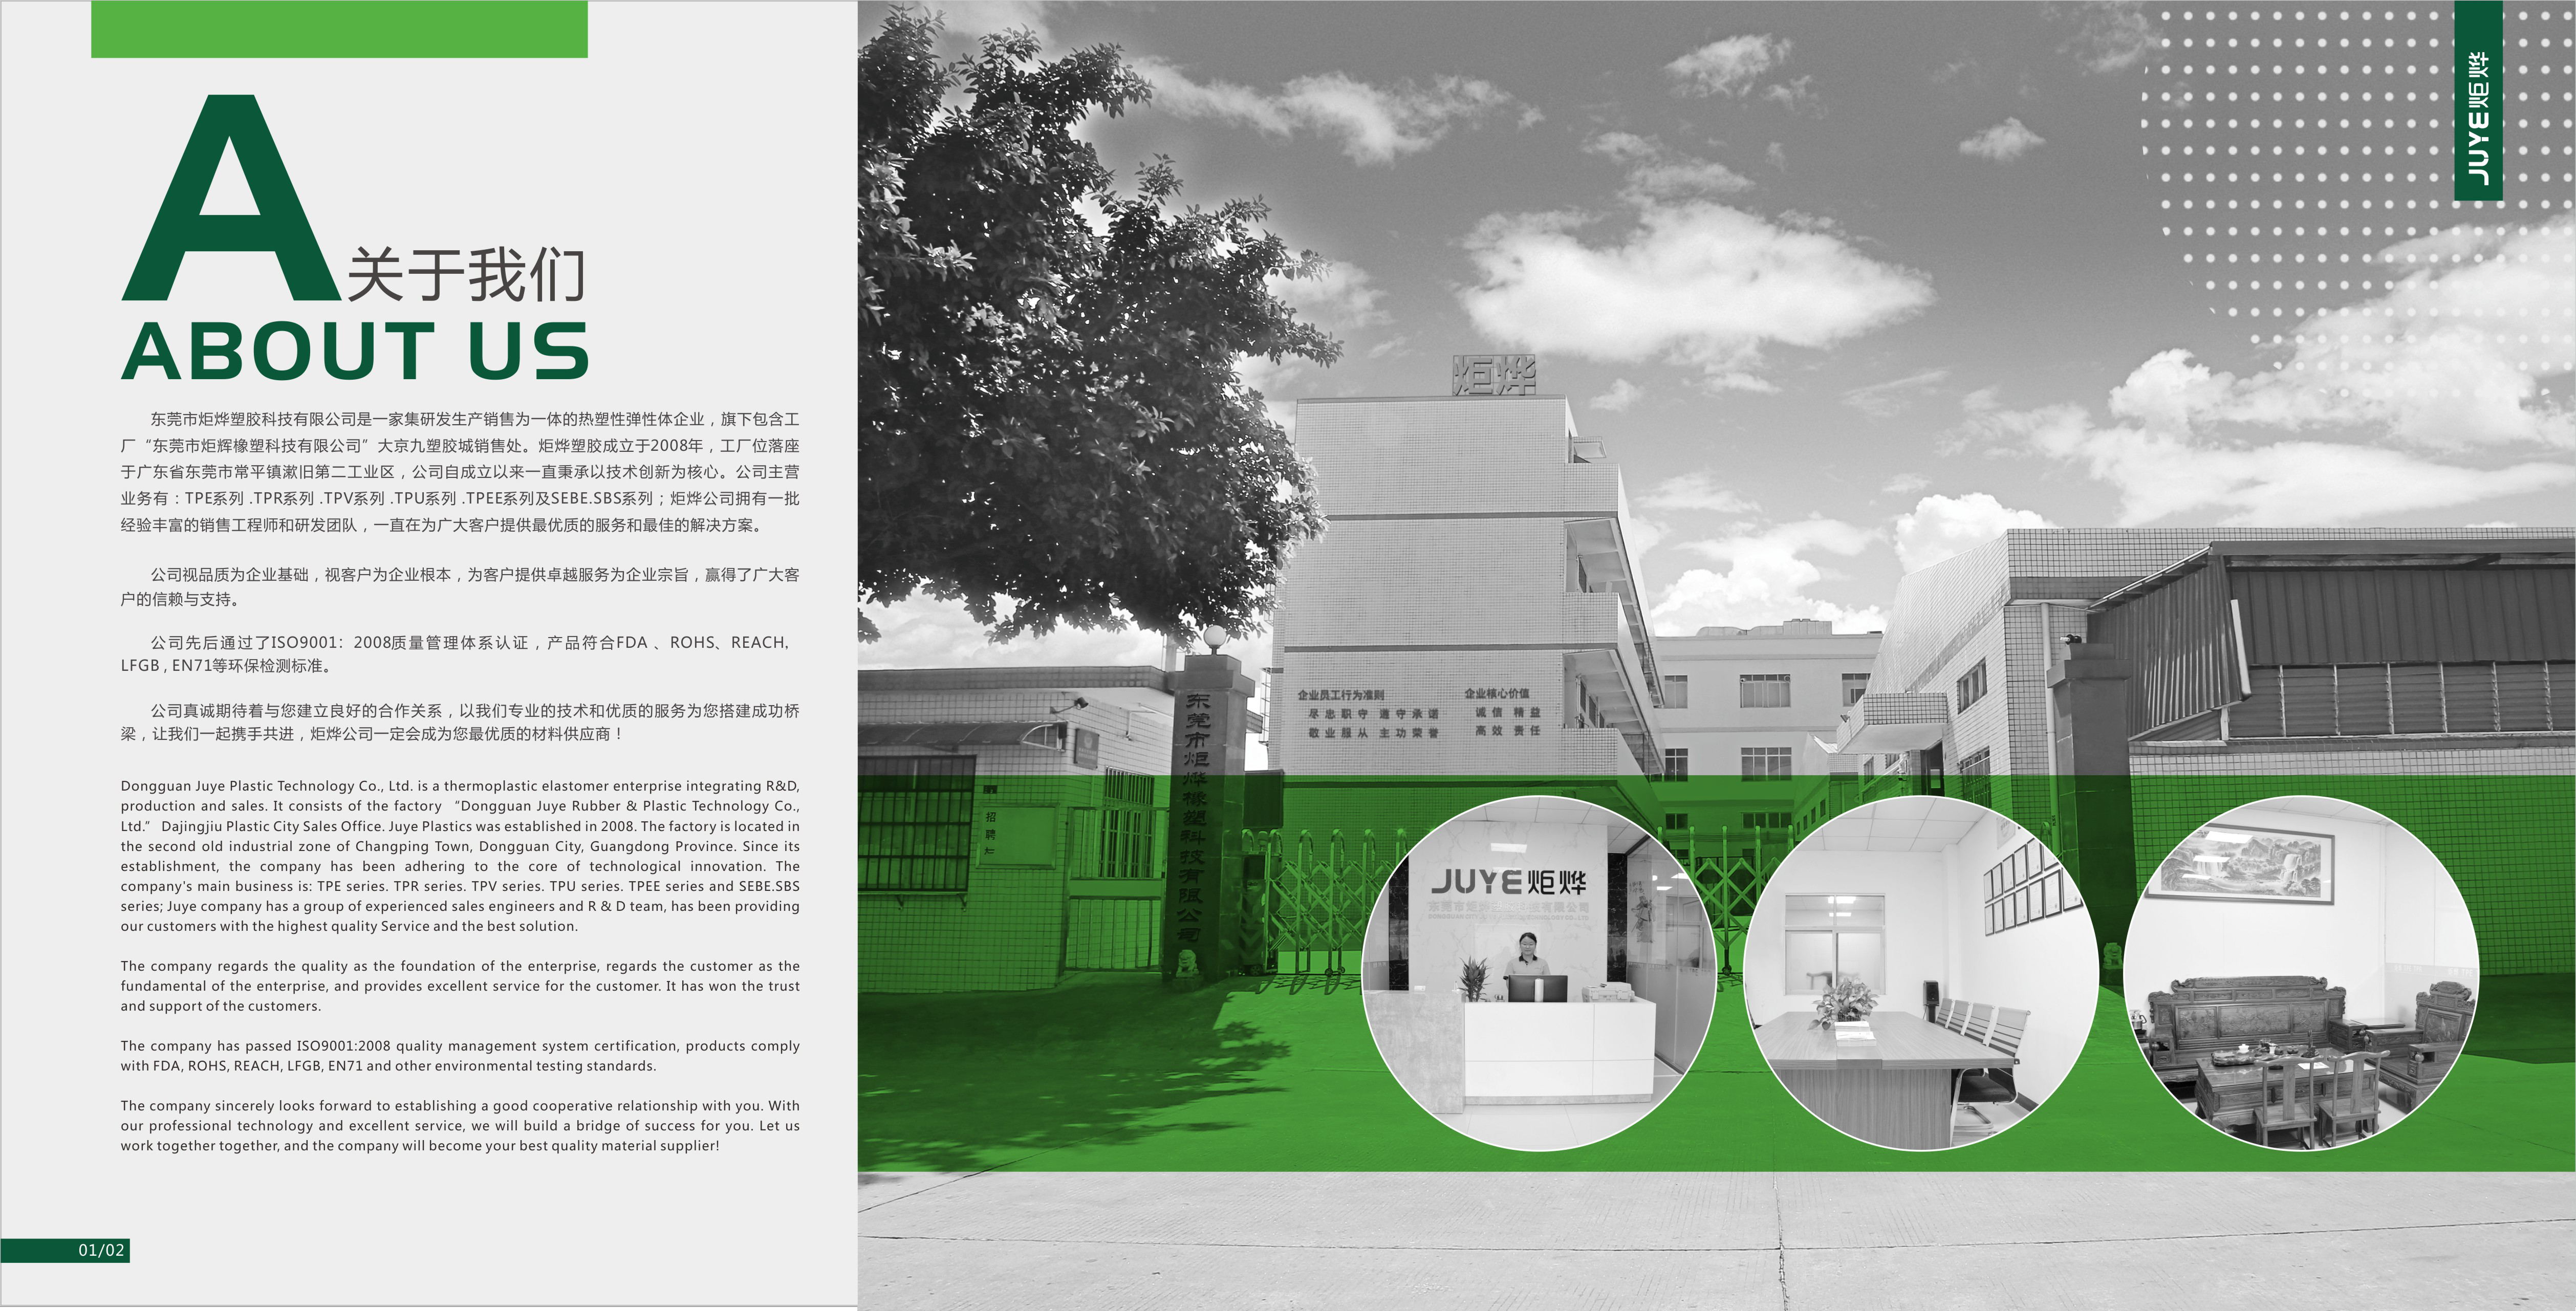Viewport: 2576px width, 1311px height.
Task: Click the first Chinese paragraph about 东莞市炬烨
Action: tap(460, 472)
